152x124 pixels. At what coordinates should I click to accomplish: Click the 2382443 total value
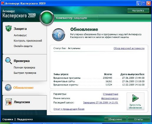coord(108,78)
